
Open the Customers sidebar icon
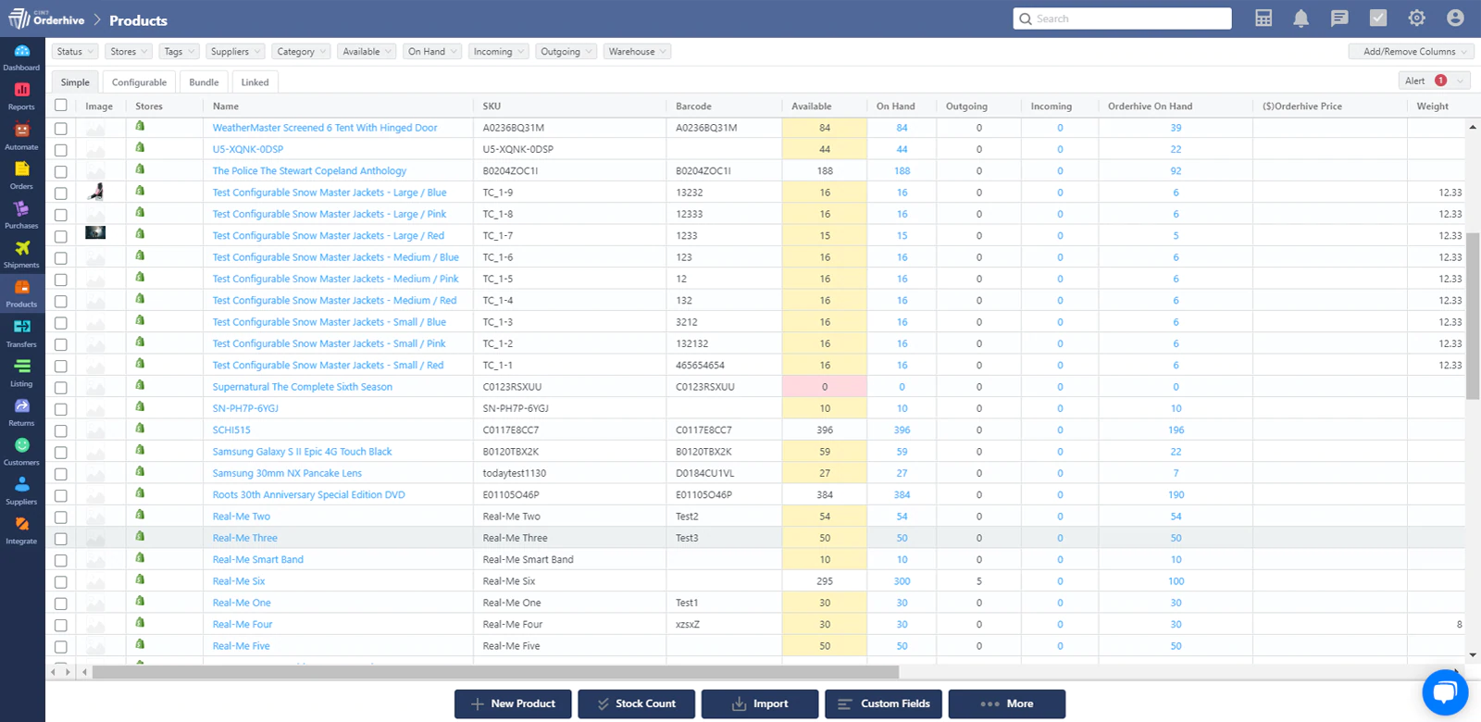(21, 451)
